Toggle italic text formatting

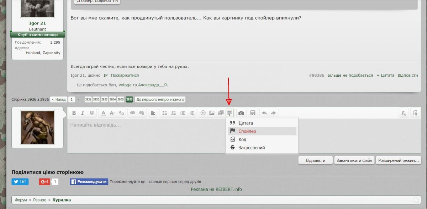[x=83, y=113]
